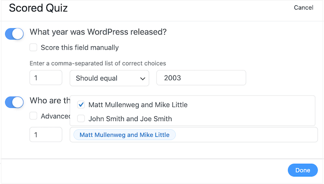Select the Matt Mullenweg and Mike Little tag chip
Viewport: 324px width, 184px height.
[x=125, y=135]
